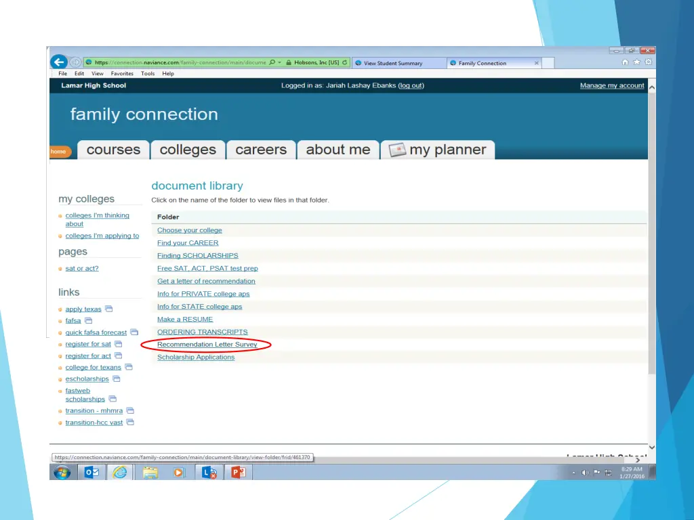Open the Windows Explorer folder taskbar icon
The height and width of the screenshot is (520, 694).
click(150, 472)
